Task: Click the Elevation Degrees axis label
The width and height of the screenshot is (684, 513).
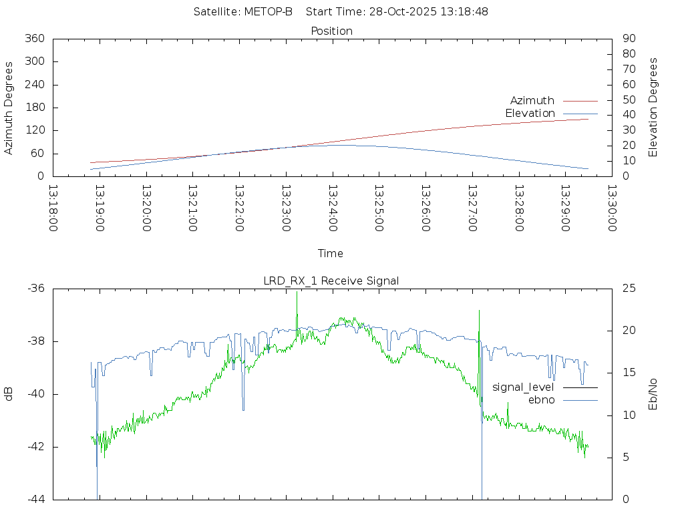Action: pos(653,108)
